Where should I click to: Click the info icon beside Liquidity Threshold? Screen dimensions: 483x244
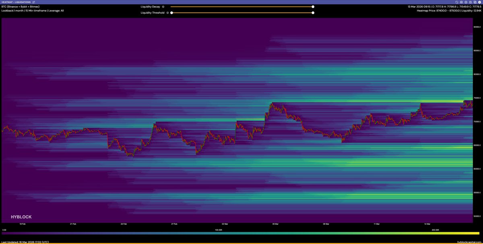click(167, 12)
